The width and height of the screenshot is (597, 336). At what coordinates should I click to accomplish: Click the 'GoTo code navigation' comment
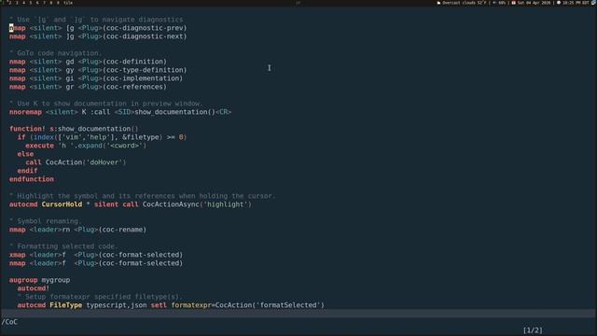point(56,53)
